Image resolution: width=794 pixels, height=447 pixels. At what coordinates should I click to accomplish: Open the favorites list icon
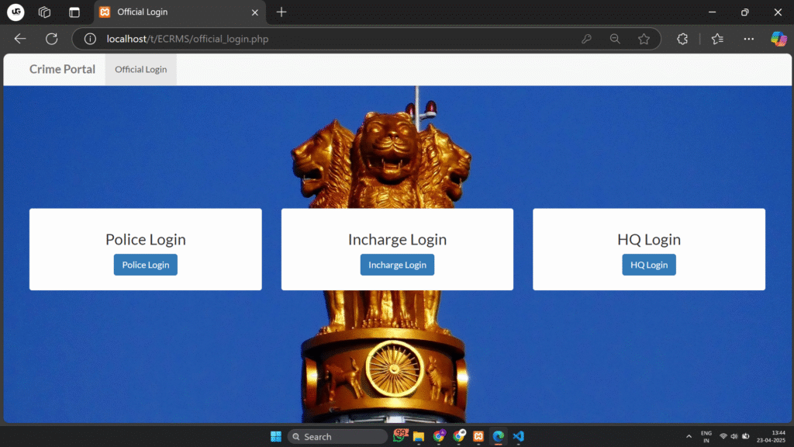pyautogui.click(x=717, y=39)
